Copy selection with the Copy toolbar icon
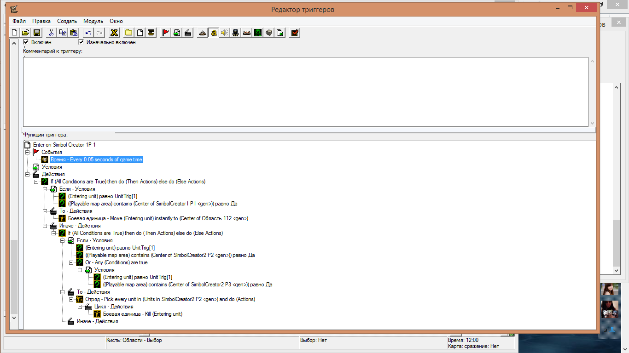 [63, 33]
